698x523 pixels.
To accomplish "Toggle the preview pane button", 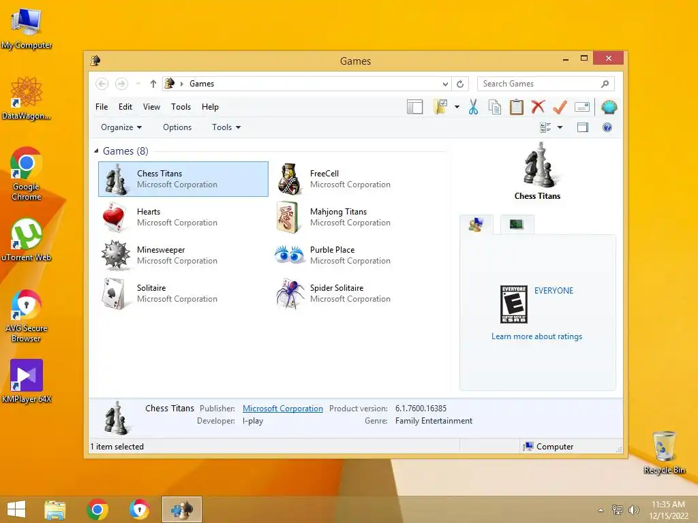I will (583, 127).
